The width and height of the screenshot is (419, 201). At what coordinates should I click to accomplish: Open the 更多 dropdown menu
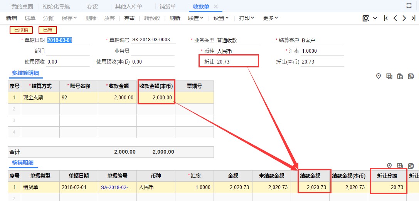271,18
